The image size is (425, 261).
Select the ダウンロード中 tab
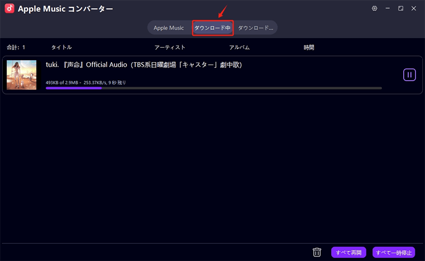pos(212,28)
